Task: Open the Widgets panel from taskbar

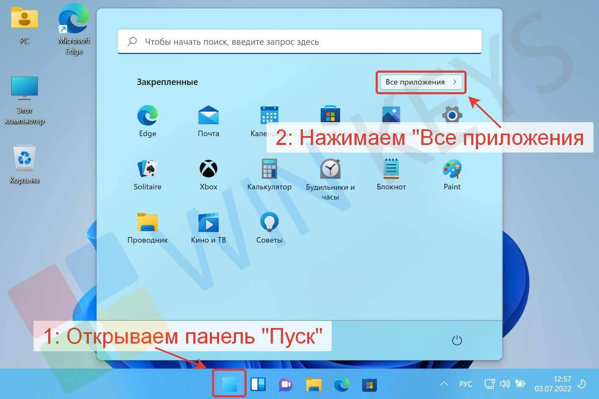Action: 258,384
